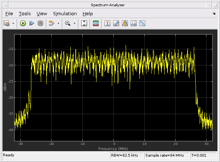The width and height of the screenshot is (220, 162).
Task: Toggle the CCDF Measurements tool
Action: (142, 23)
